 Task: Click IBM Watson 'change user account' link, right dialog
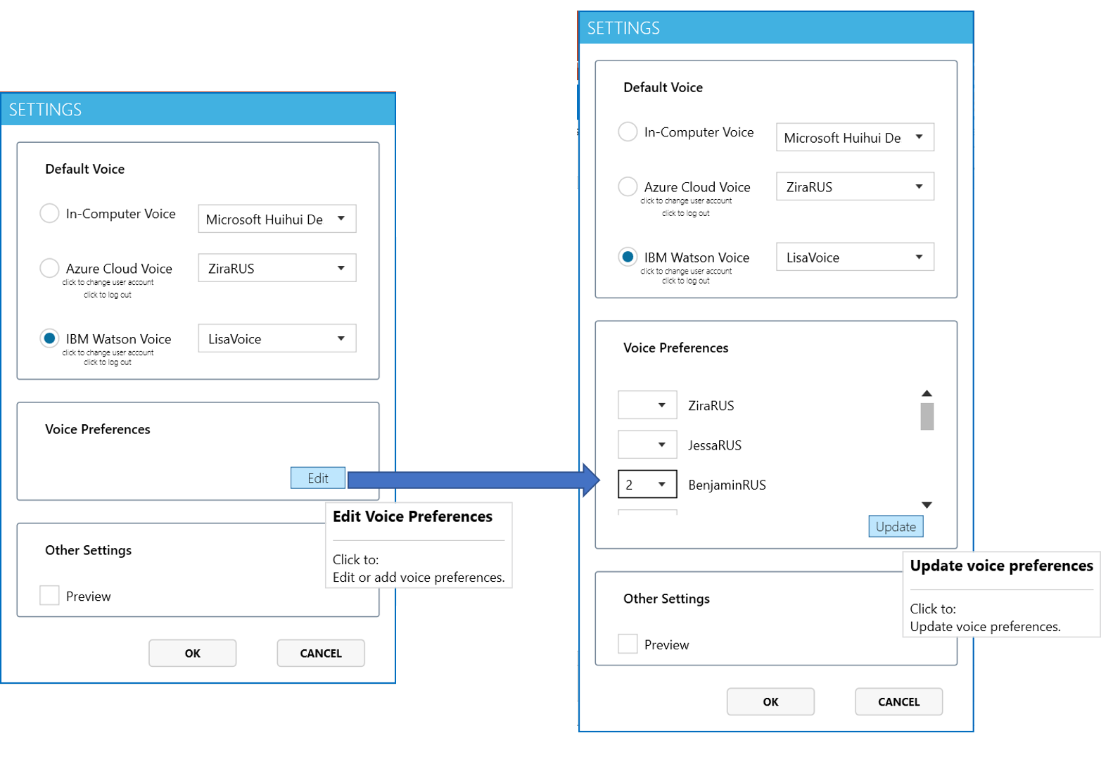point(686,272)
